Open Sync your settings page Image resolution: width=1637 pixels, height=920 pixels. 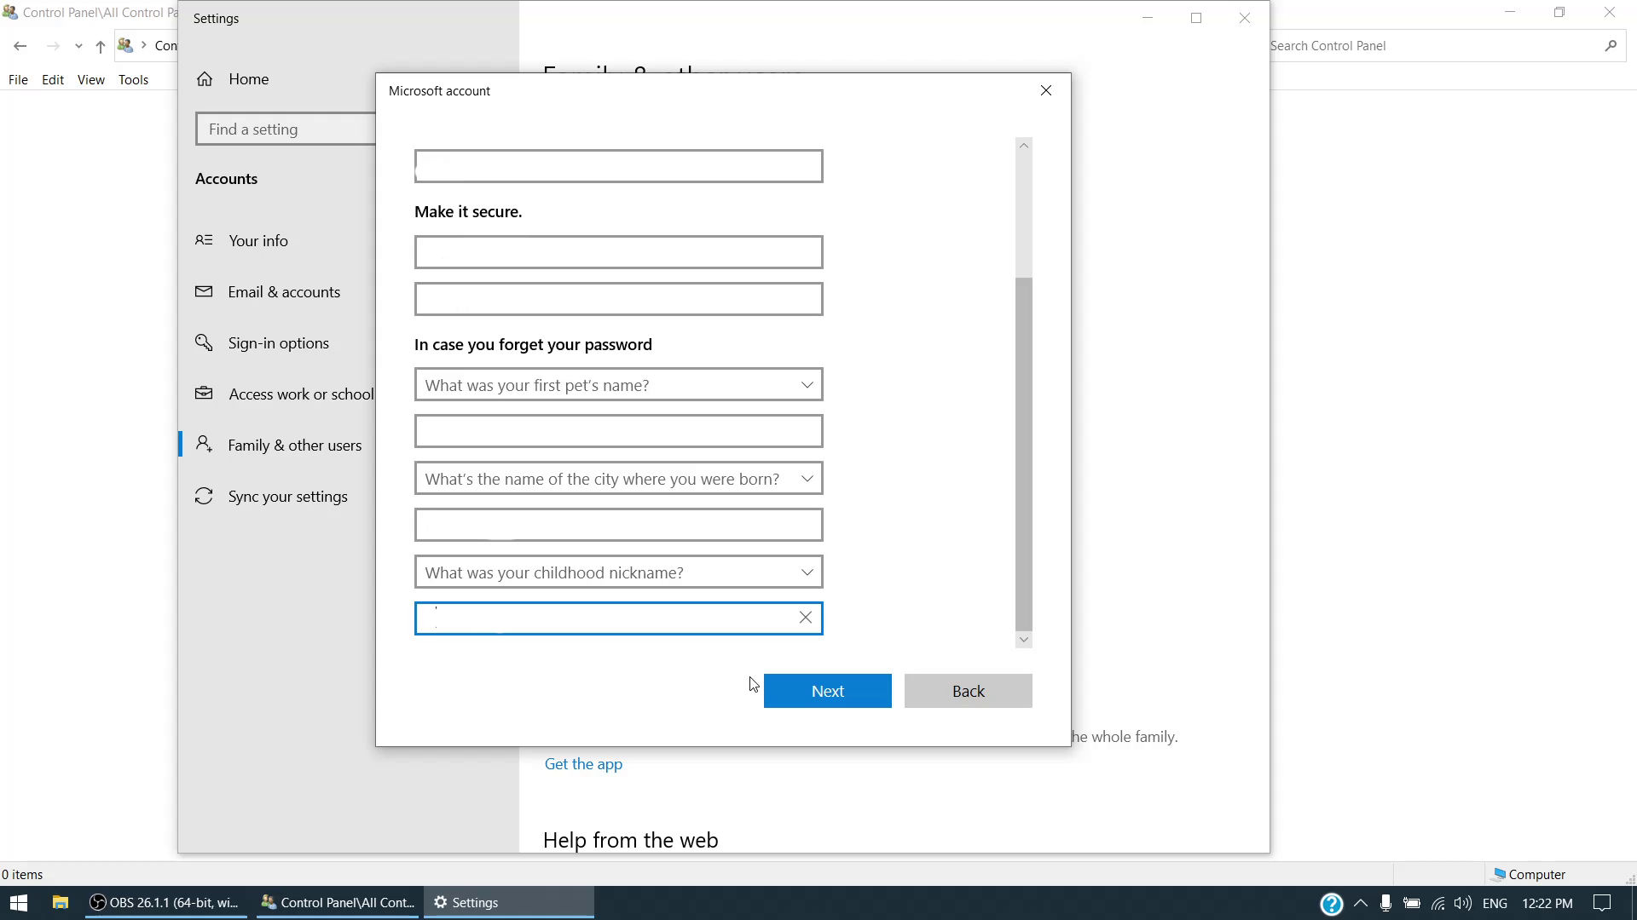[287, 497]
